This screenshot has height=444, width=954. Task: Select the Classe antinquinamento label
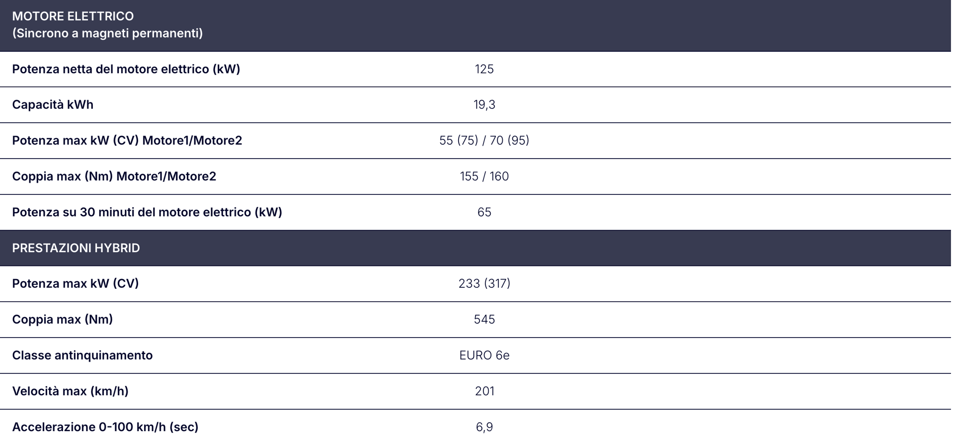coord(82,355)
